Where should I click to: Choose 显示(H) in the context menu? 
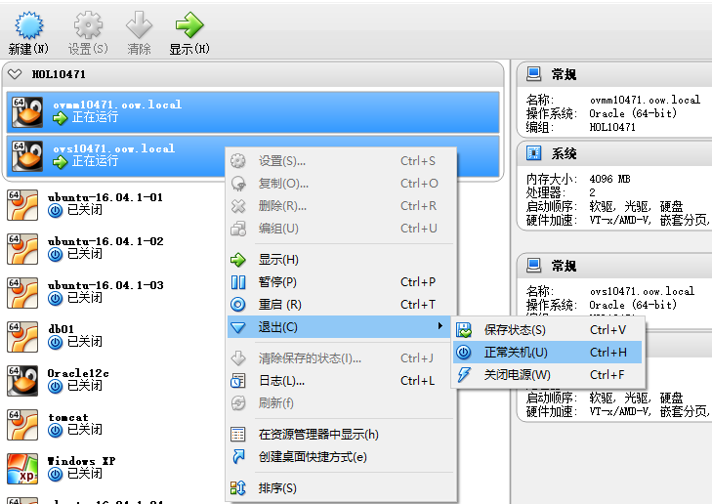[x=341, y=260]
